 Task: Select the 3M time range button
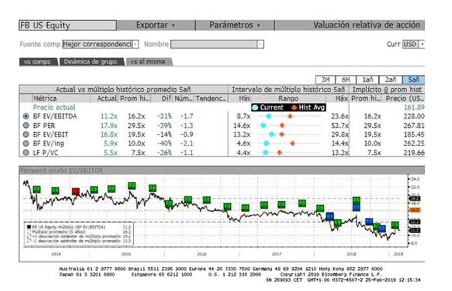click(326, 79)
